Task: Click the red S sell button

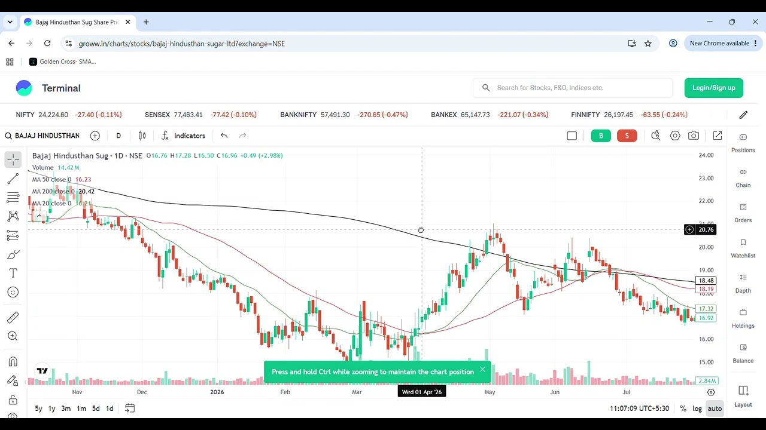Action: pos(627,136)
